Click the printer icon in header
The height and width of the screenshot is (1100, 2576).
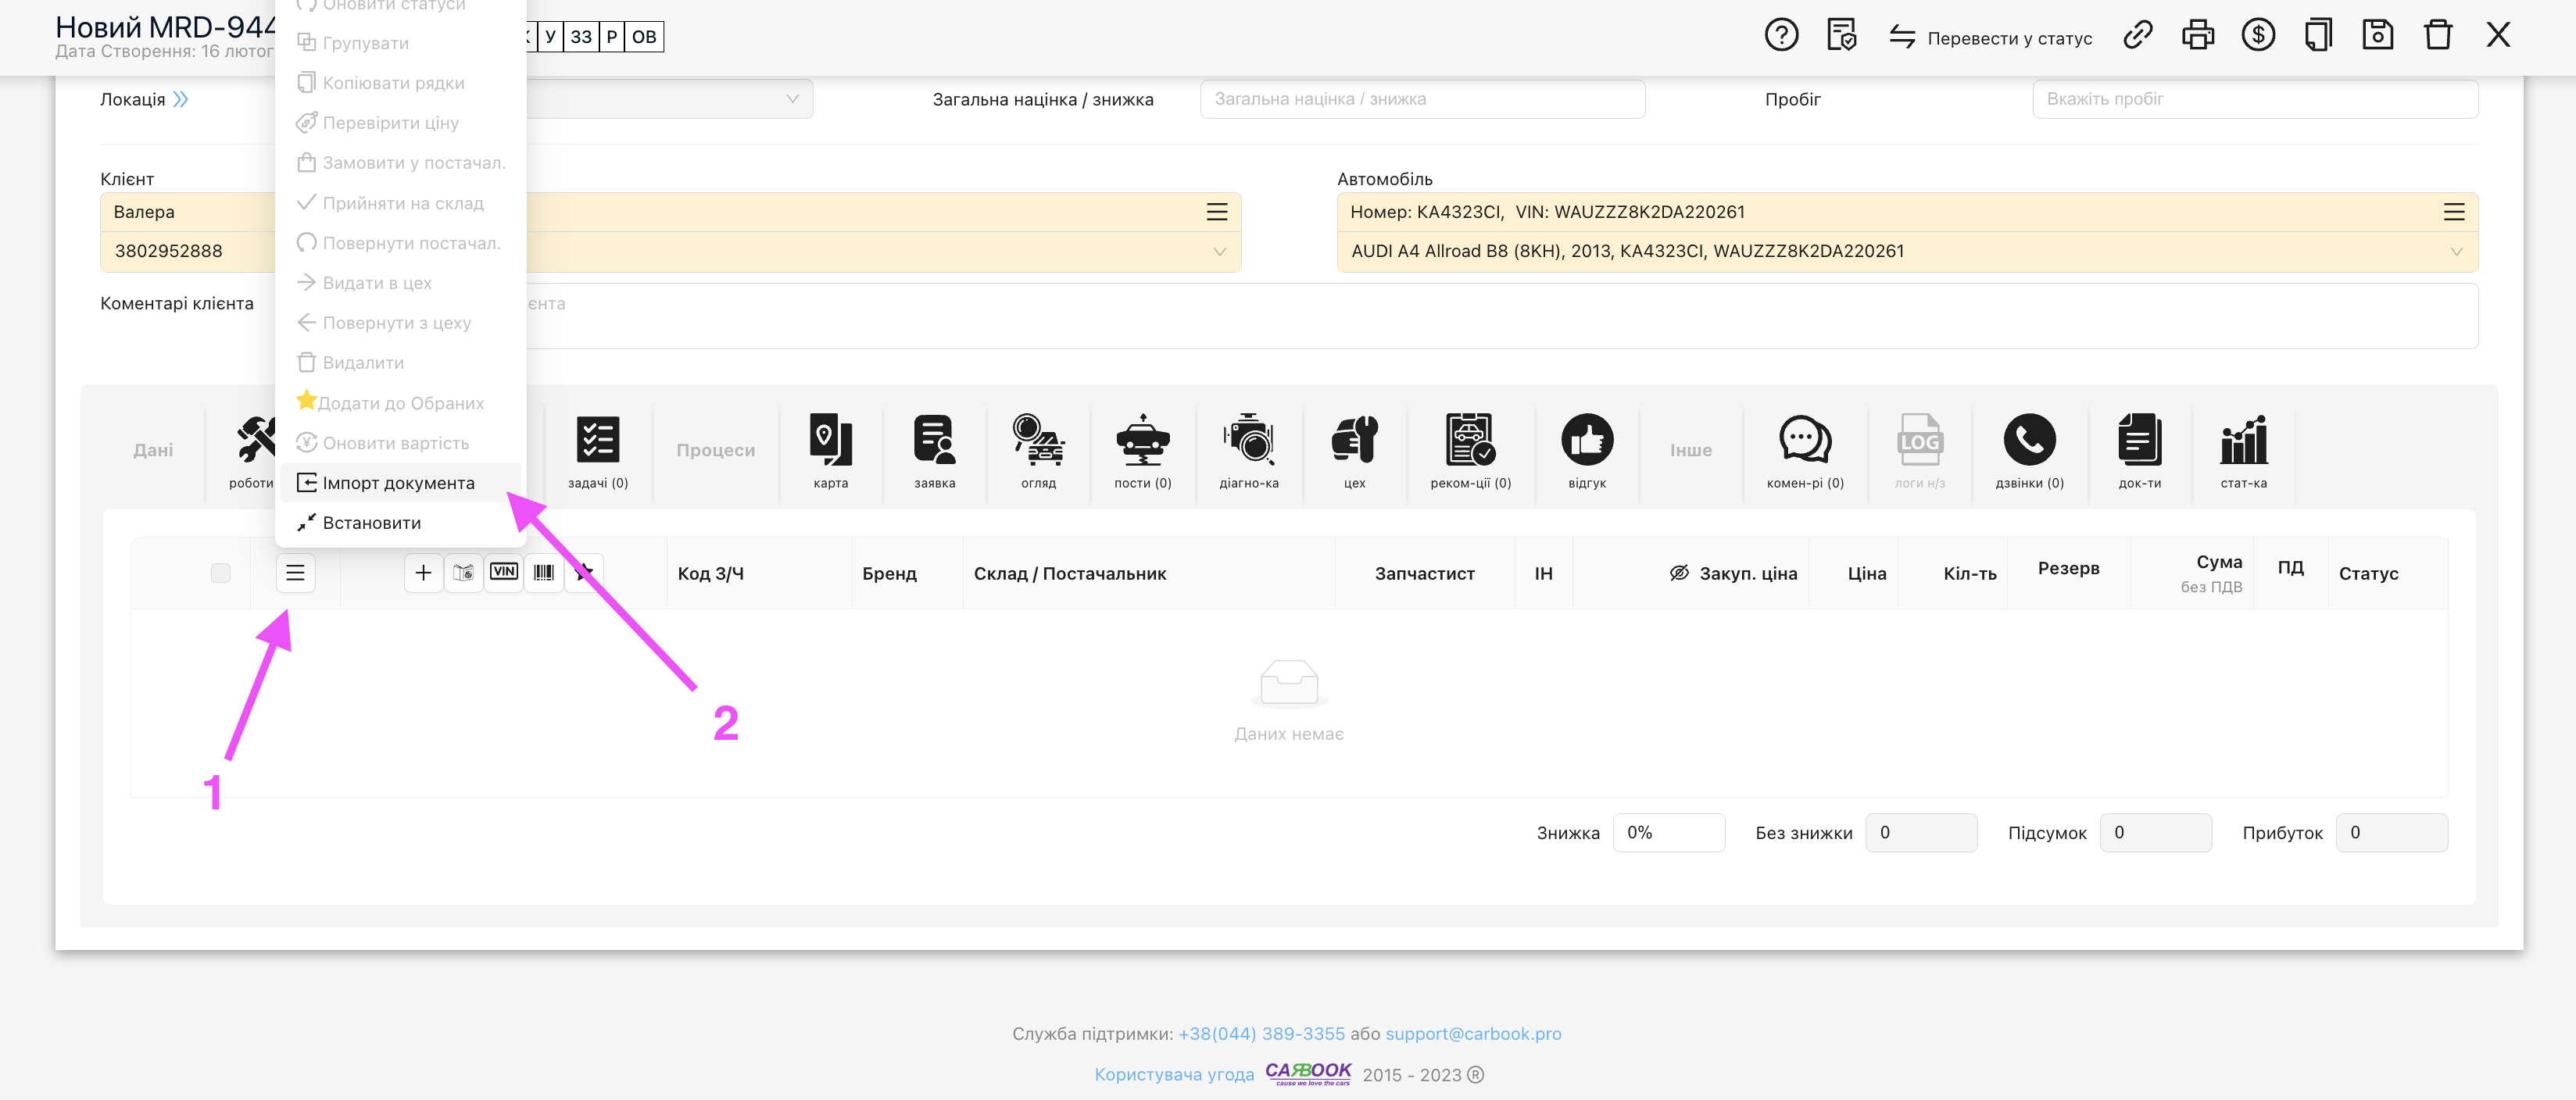[2197, 36]
